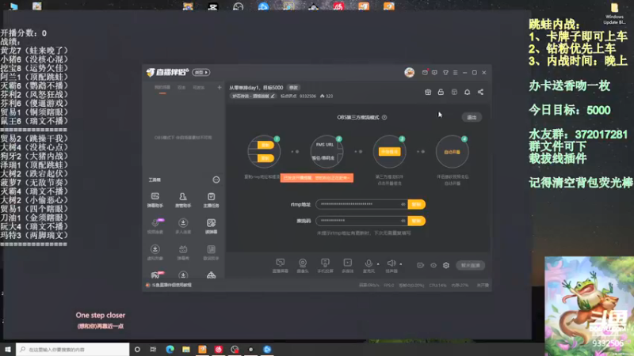Image resolution: width=634 pixels, height=356 pixels.
Task: Click 修改 next to stream title
Action: click(293, 88)
